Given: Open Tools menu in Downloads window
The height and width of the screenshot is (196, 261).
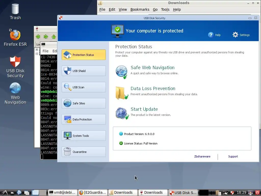Looking at the screenshot, I should (165, 9).
